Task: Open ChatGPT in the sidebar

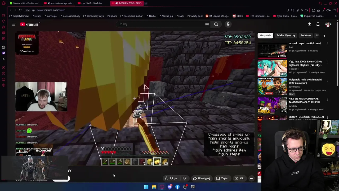Action: pyautogui.click(x=3, y=47)
